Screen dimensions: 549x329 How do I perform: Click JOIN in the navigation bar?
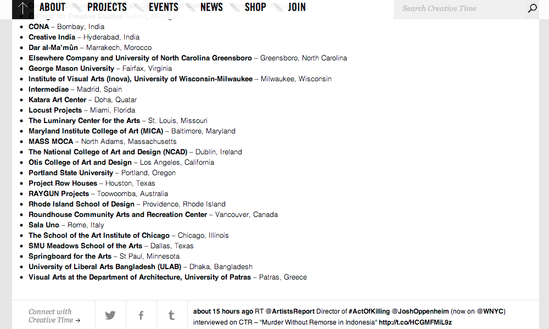tap(296, 8)
